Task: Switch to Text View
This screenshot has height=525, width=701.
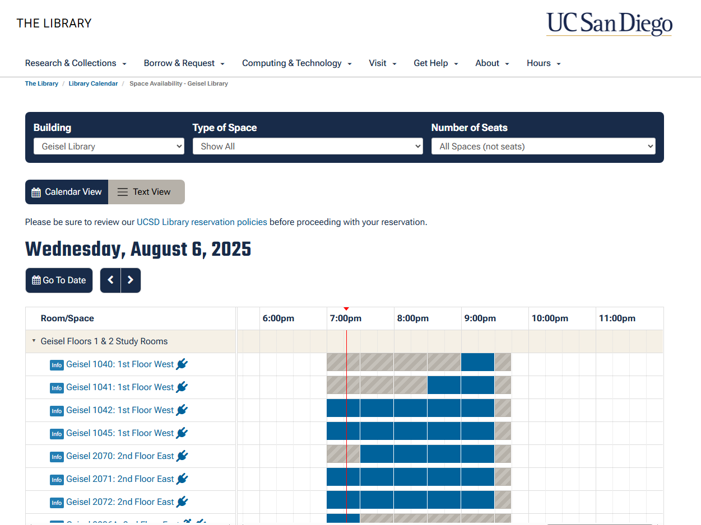Action: point(146,192)
